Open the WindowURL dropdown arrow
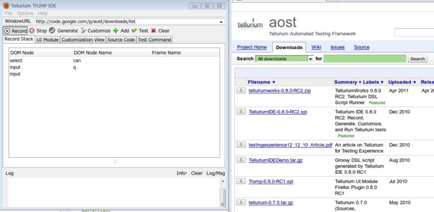The image size is (434, 212). pyautogui.click(x=221, y=22)
